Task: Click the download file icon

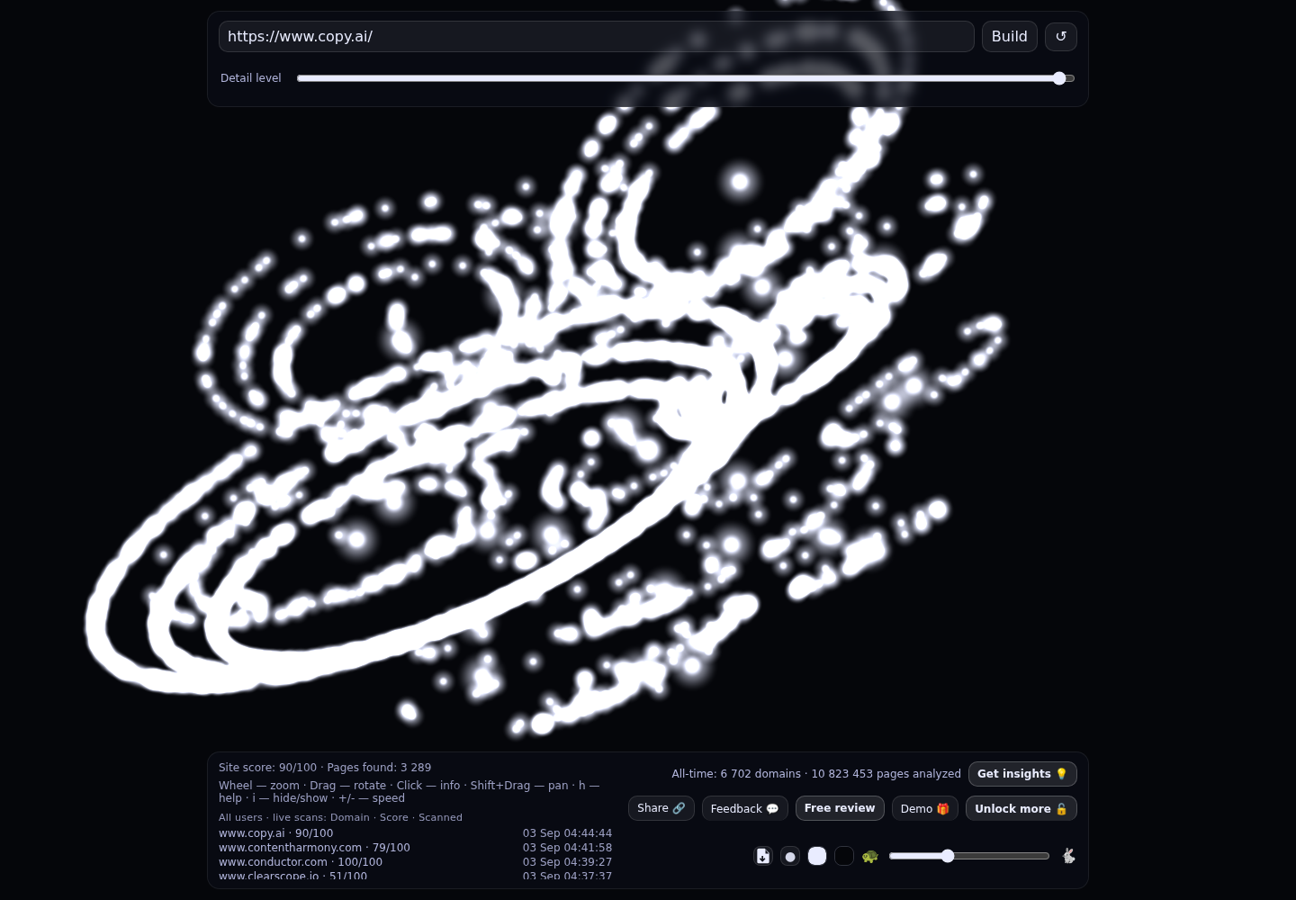Action: click(x=763, y=856)
